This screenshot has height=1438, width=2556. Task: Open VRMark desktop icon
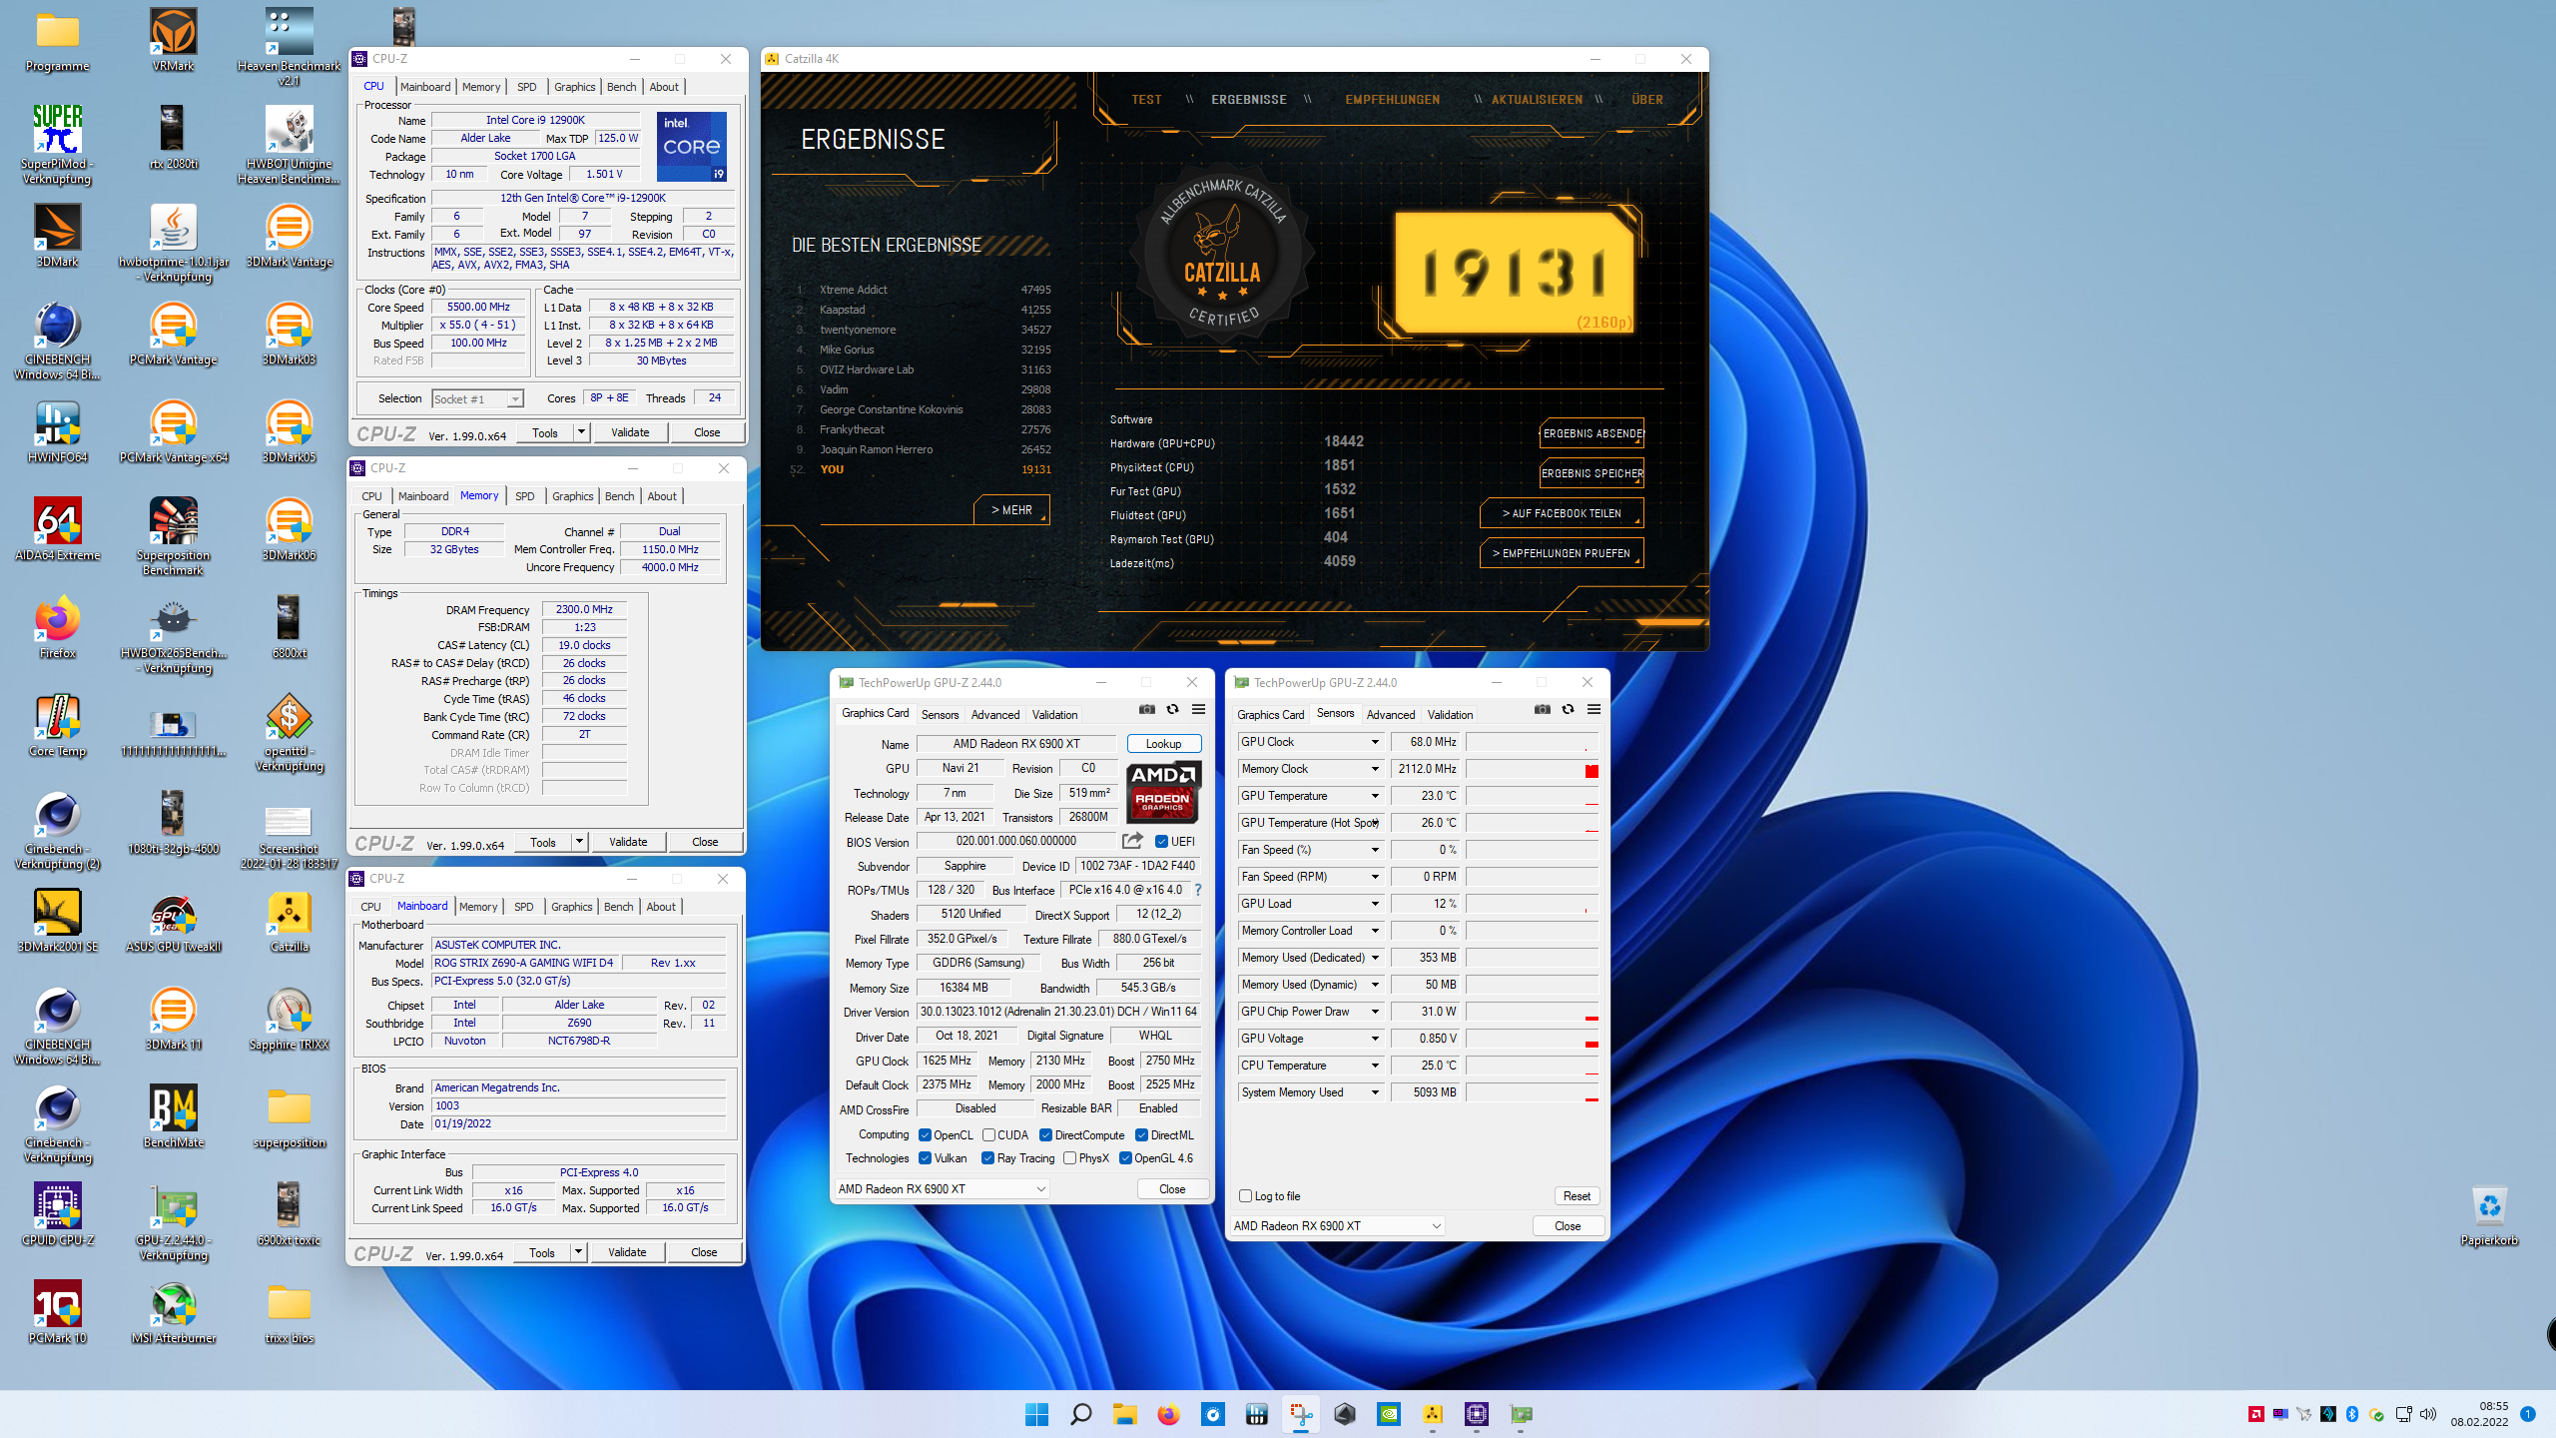[173, 40]
